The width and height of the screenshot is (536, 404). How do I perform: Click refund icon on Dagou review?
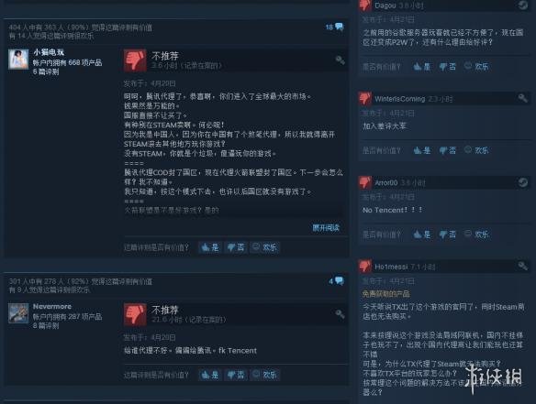tap(522, 5)
